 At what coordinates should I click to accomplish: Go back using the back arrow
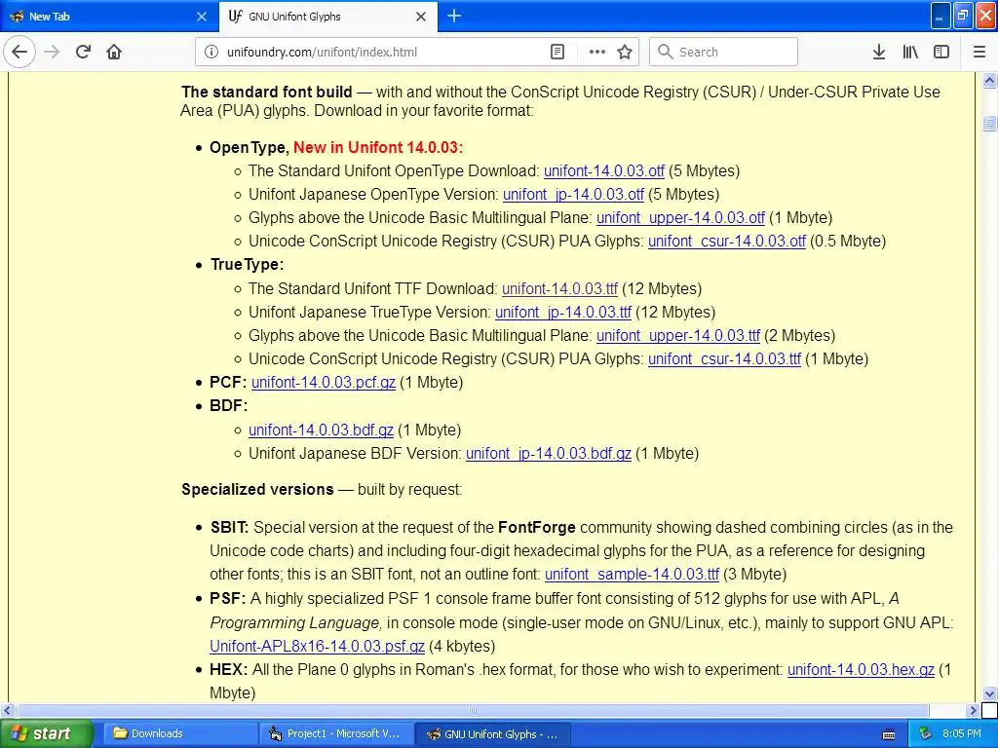coord(19,52)
